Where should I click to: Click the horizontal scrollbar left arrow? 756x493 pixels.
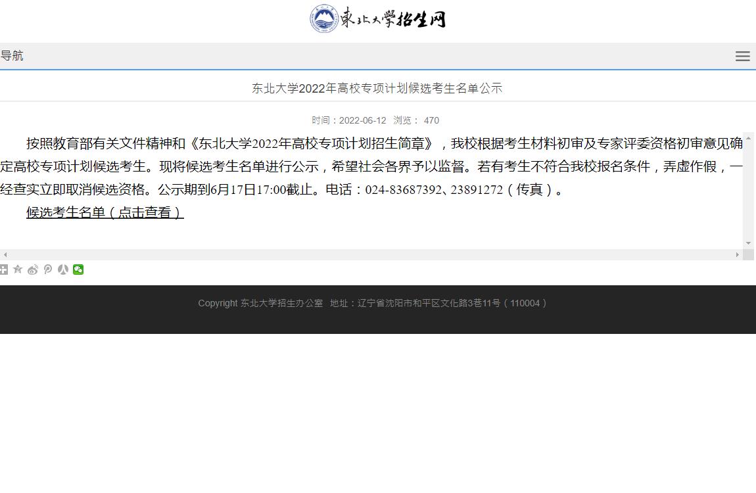(5, 254)
